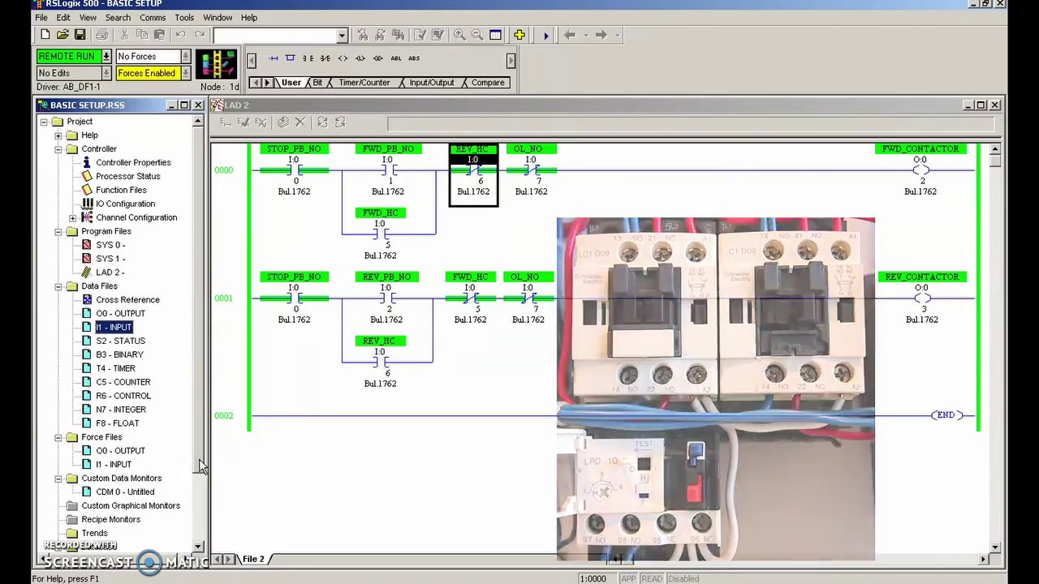Click the back arrow navigation icon
This screenshot has width=1039, height=584.
pos(570,35)
